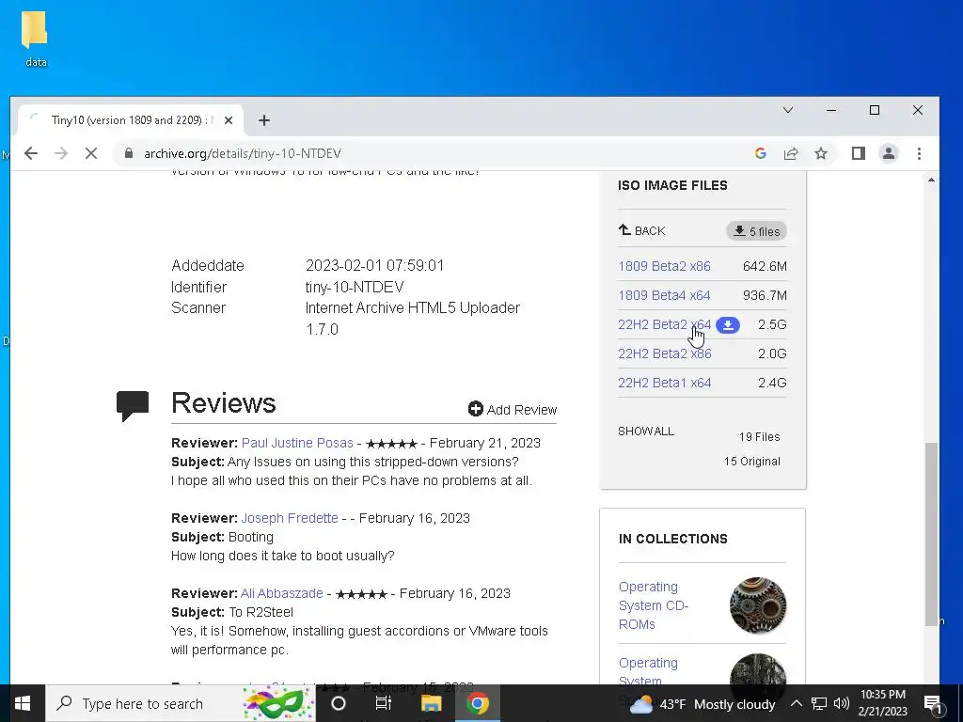Open the Chrome side panel
963x722 pixels.
(x=859, y=153)
